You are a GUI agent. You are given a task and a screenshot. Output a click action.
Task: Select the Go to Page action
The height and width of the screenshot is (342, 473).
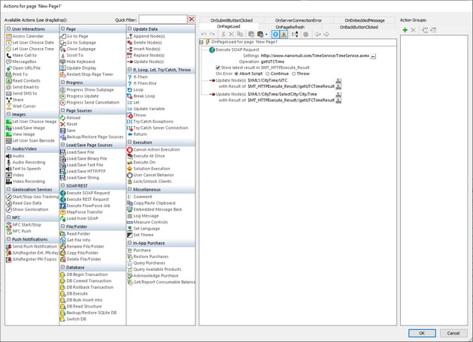point(74,36)
